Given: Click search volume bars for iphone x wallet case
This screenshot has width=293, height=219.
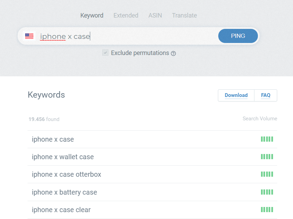Looking at the screenshot, I should [x=267, y=157].
